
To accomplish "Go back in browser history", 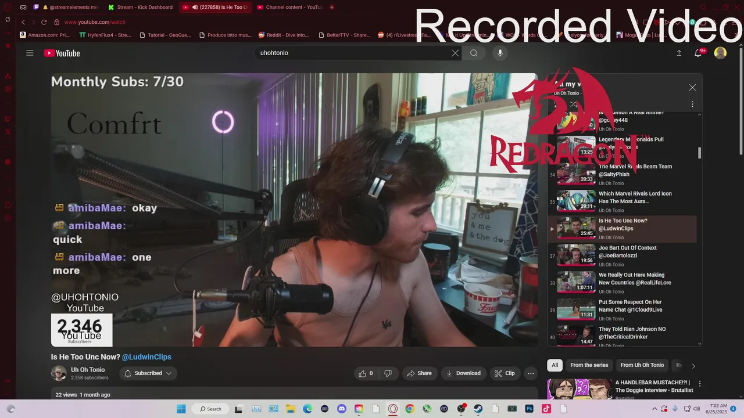I will click(x=23, y=22).
